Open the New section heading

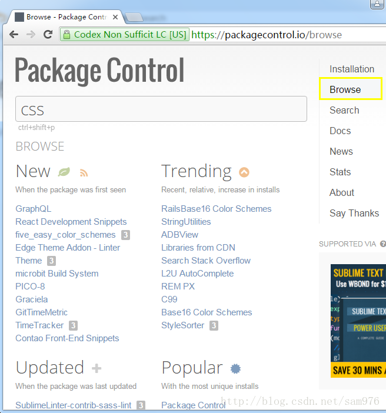click(x=33, y=171)
